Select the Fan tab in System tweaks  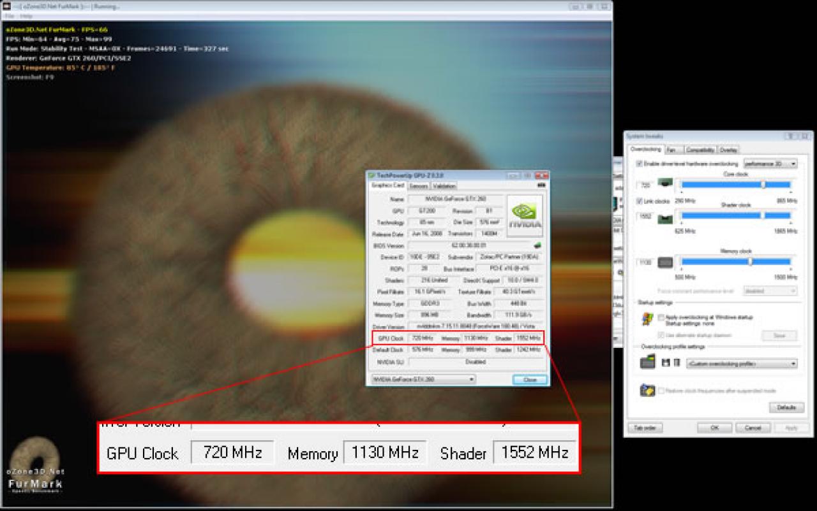pos(673,150)
